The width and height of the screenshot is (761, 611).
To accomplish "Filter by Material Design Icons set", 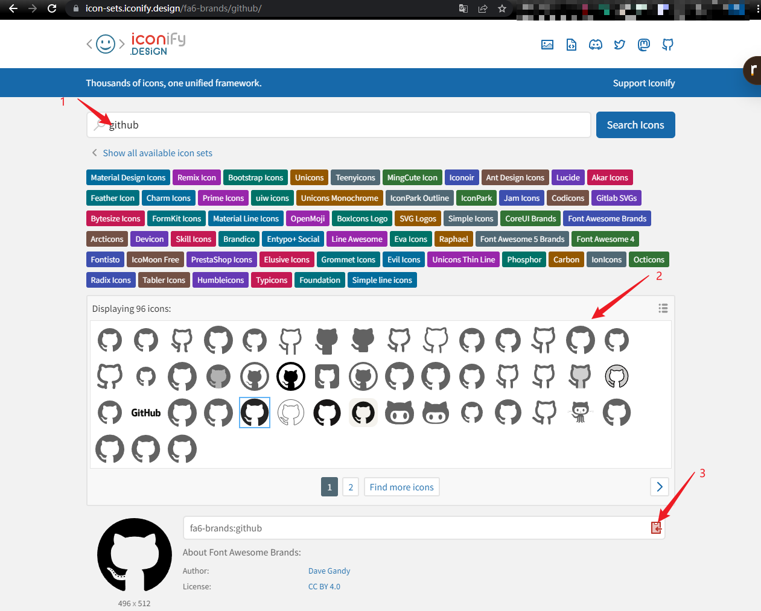I will point(128,177).
